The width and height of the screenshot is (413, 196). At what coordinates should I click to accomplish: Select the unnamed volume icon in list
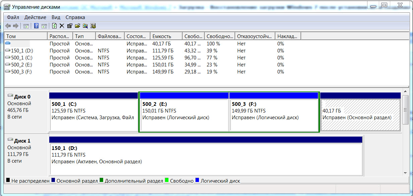(8, 43)
